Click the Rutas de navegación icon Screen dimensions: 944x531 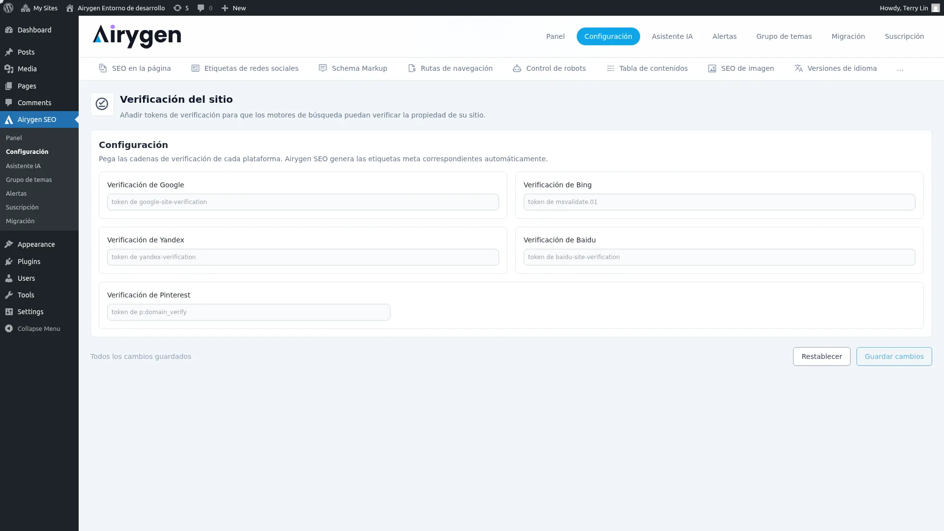[x=412, y=68]
